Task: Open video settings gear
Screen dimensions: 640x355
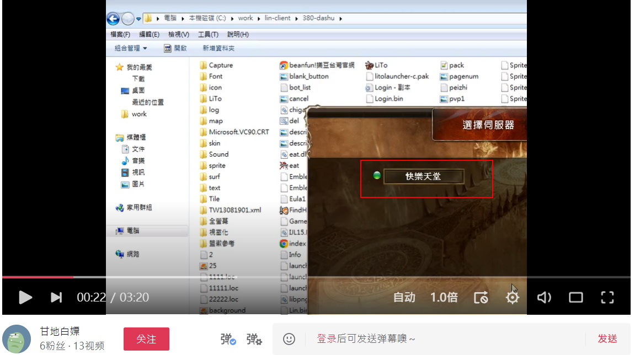Action: pyautogui.click(x=512, y=298)
